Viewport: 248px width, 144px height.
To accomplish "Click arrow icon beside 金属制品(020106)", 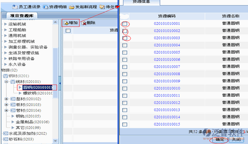I will (x=13, y=122).
